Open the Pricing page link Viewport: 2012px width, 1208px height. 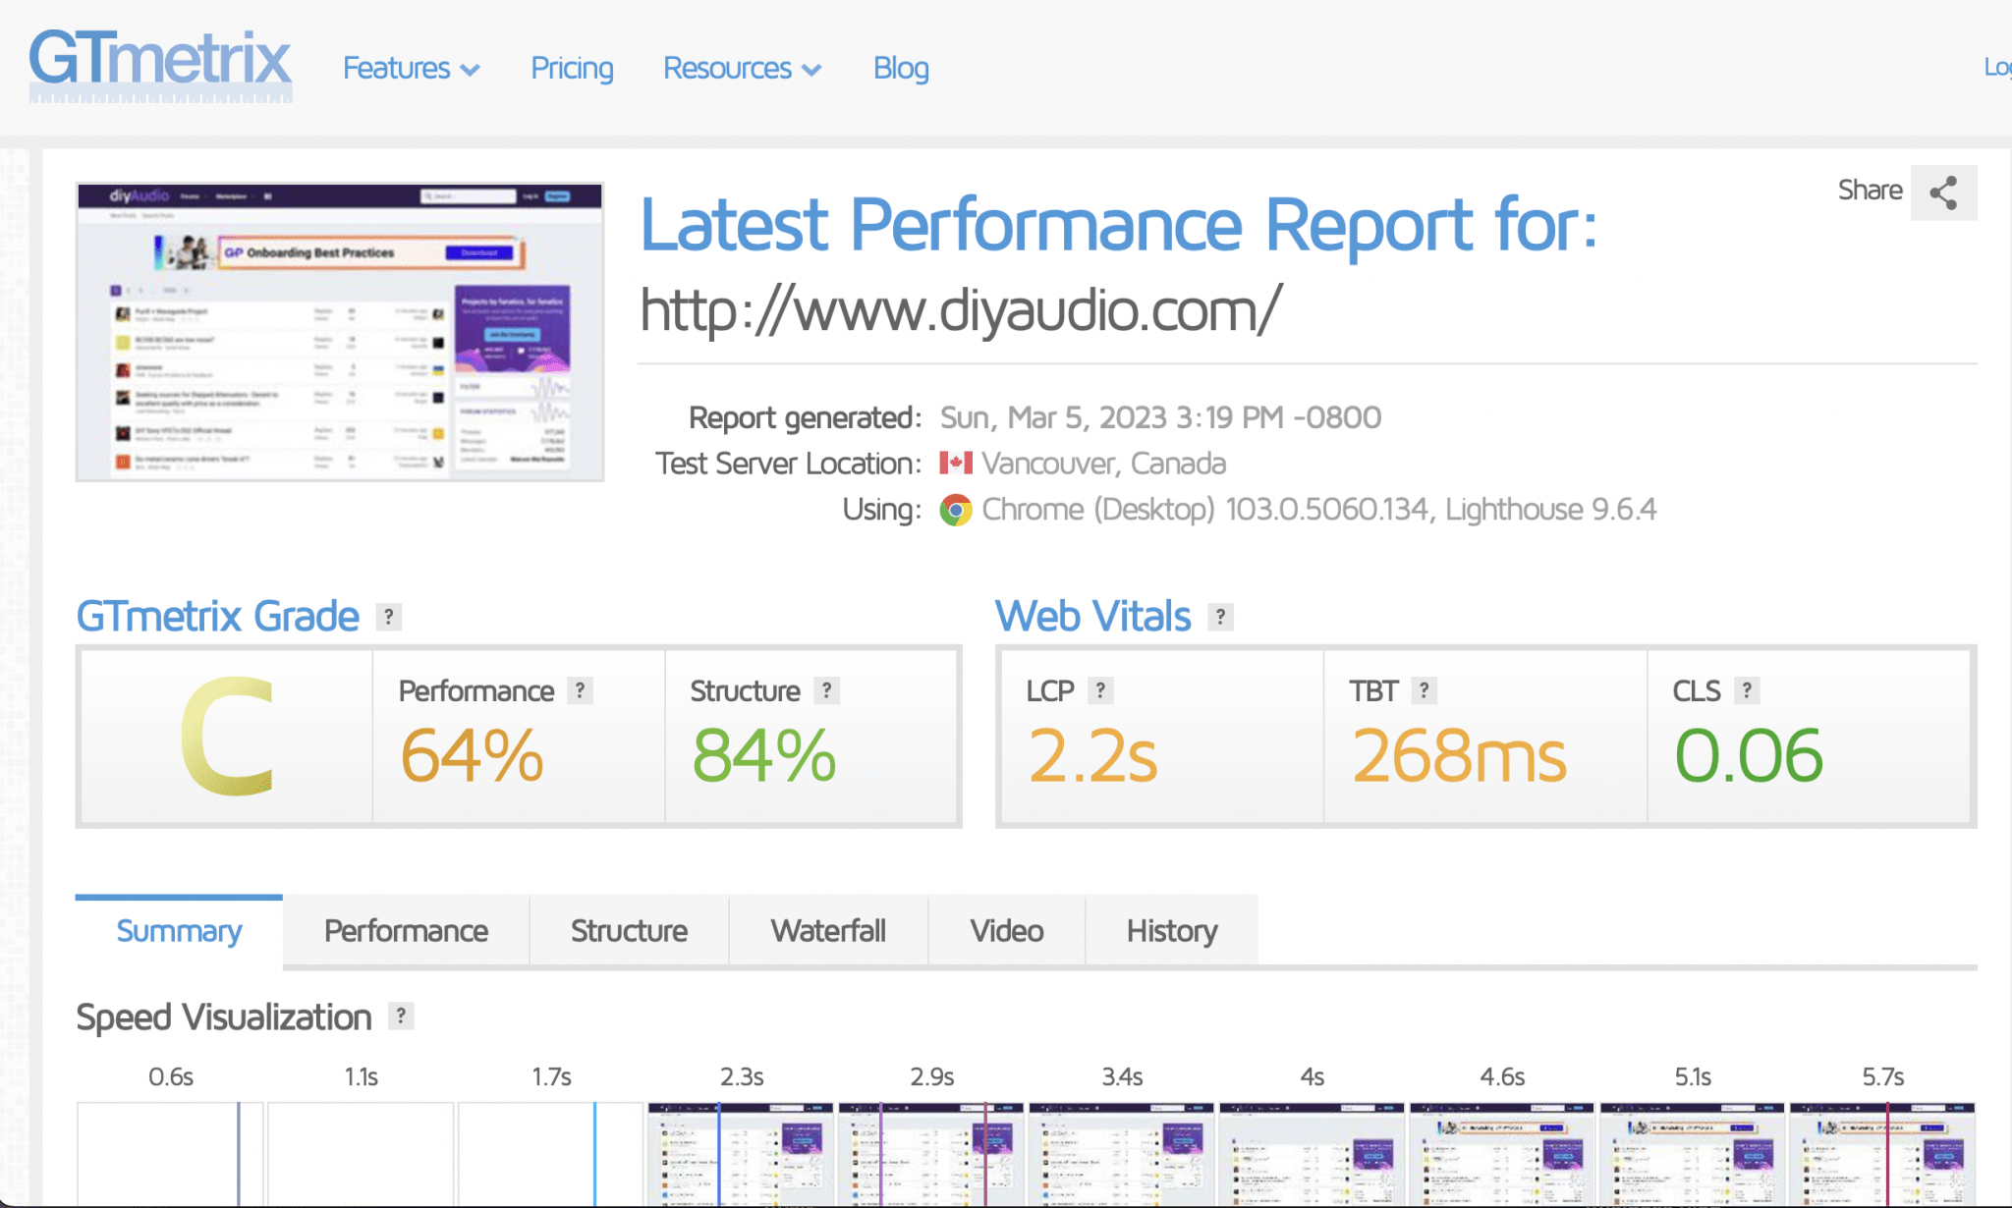(572, 68)
